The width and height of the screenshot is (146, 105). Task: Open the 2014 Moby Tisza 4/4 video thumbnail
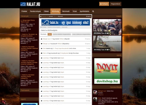(x=107, y=27)
